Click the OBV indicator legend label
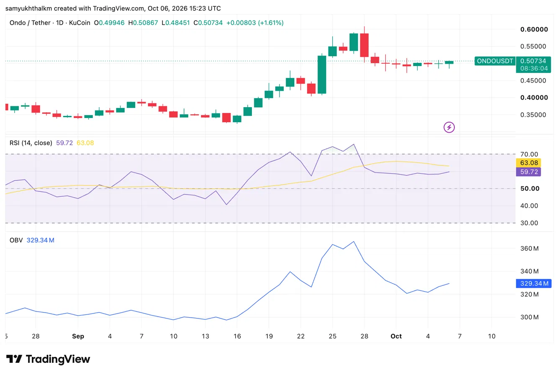The height and width of the screenshot is (375, 559). click(x=16, y=240)
